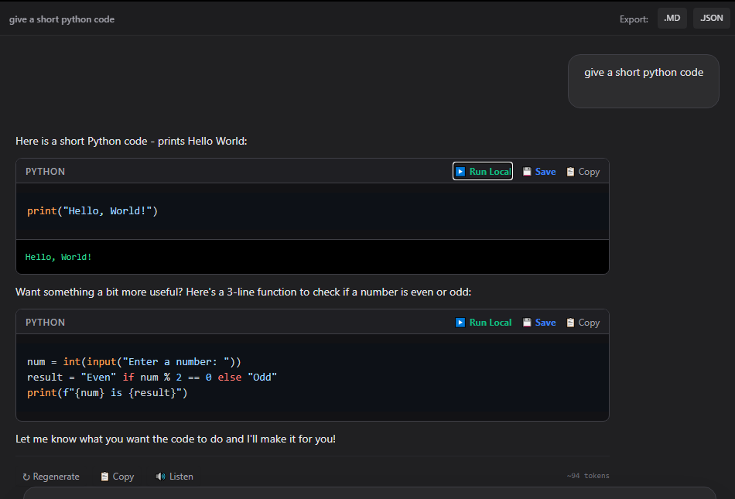The height and width of the screenshot is (499, 735).
Task: Save the Hello World code block
Action: point(539,172)
